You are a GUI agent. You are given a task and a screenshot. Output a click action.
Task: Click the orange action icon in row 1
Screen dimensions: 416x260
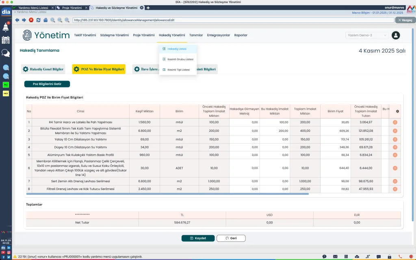(x=395, y=122)
